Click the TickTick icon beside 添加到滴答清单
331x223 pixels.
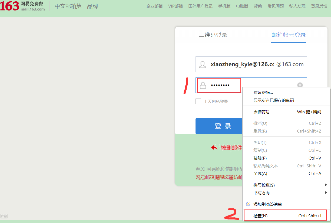pyautogui.click(x=248, y=204)
